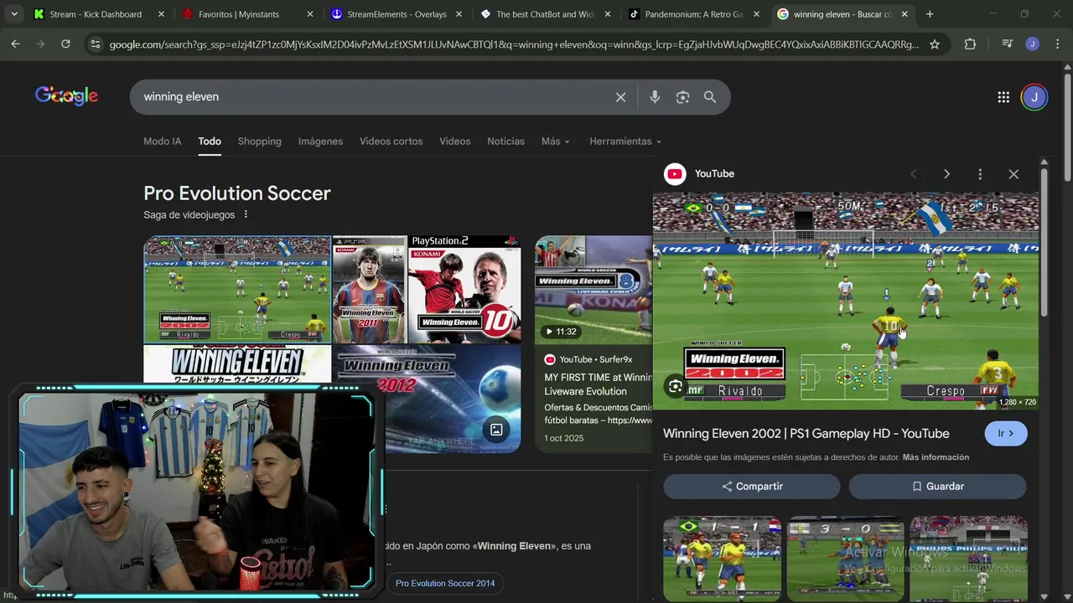
Task: Close the image preview panel
Action: tap(1013, 174)
